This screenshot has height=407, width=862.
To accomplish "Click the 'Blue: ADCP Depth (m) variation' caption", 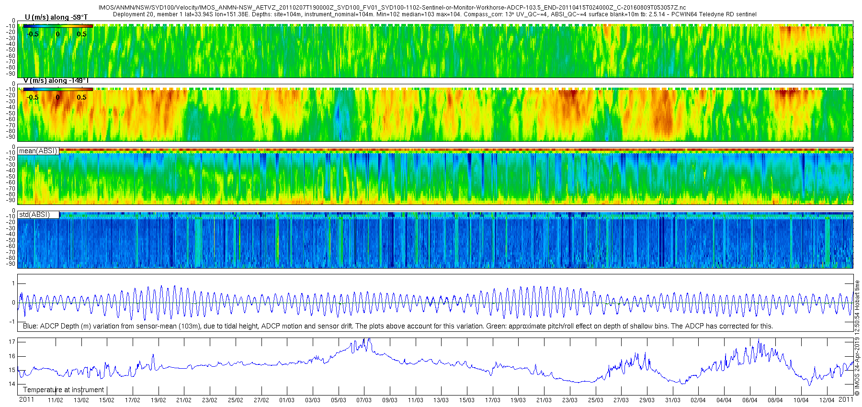I will coord(397,326).
